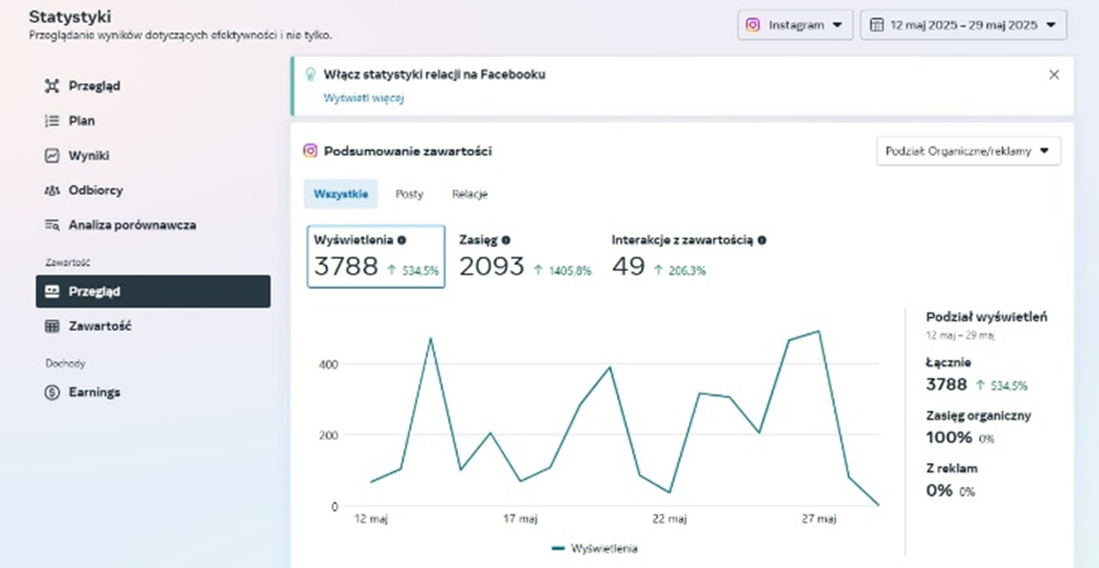Switch to the Relacje tab
Image resolution: width=1099 pixels, height=568 pixels.
(x=469, y=194)
